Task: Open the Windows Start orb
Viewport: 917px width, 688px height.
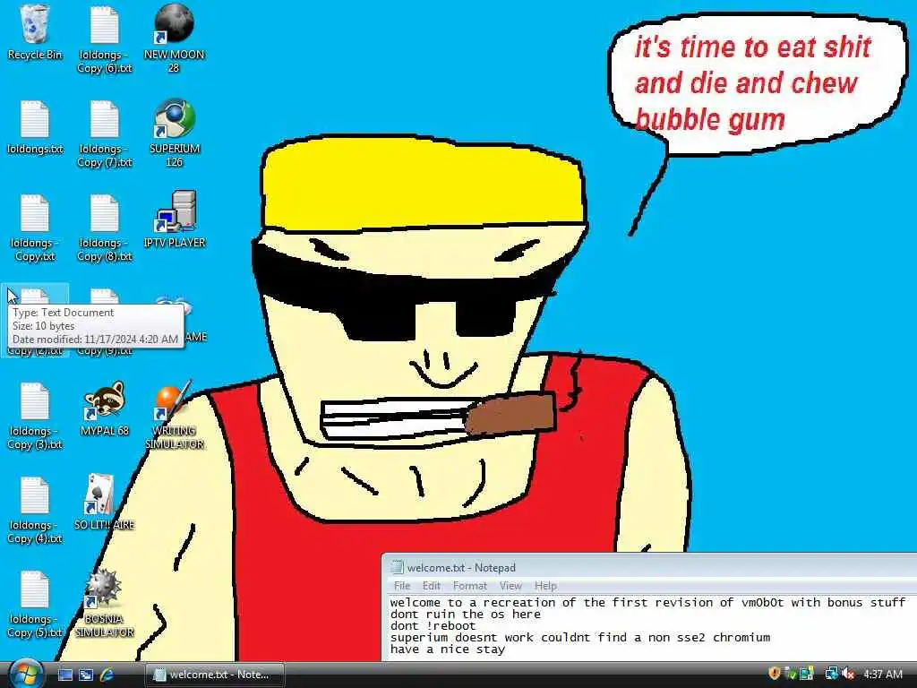Action: coord(24,674)
